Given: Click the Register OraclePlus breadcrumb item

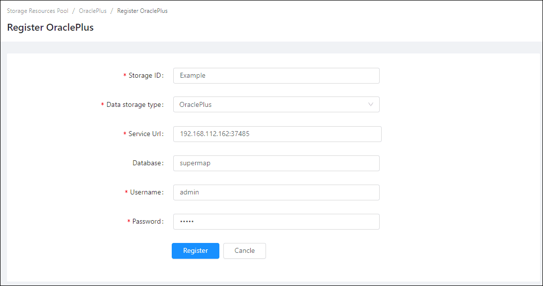Looking at the screenshot, I should (142, 11).
